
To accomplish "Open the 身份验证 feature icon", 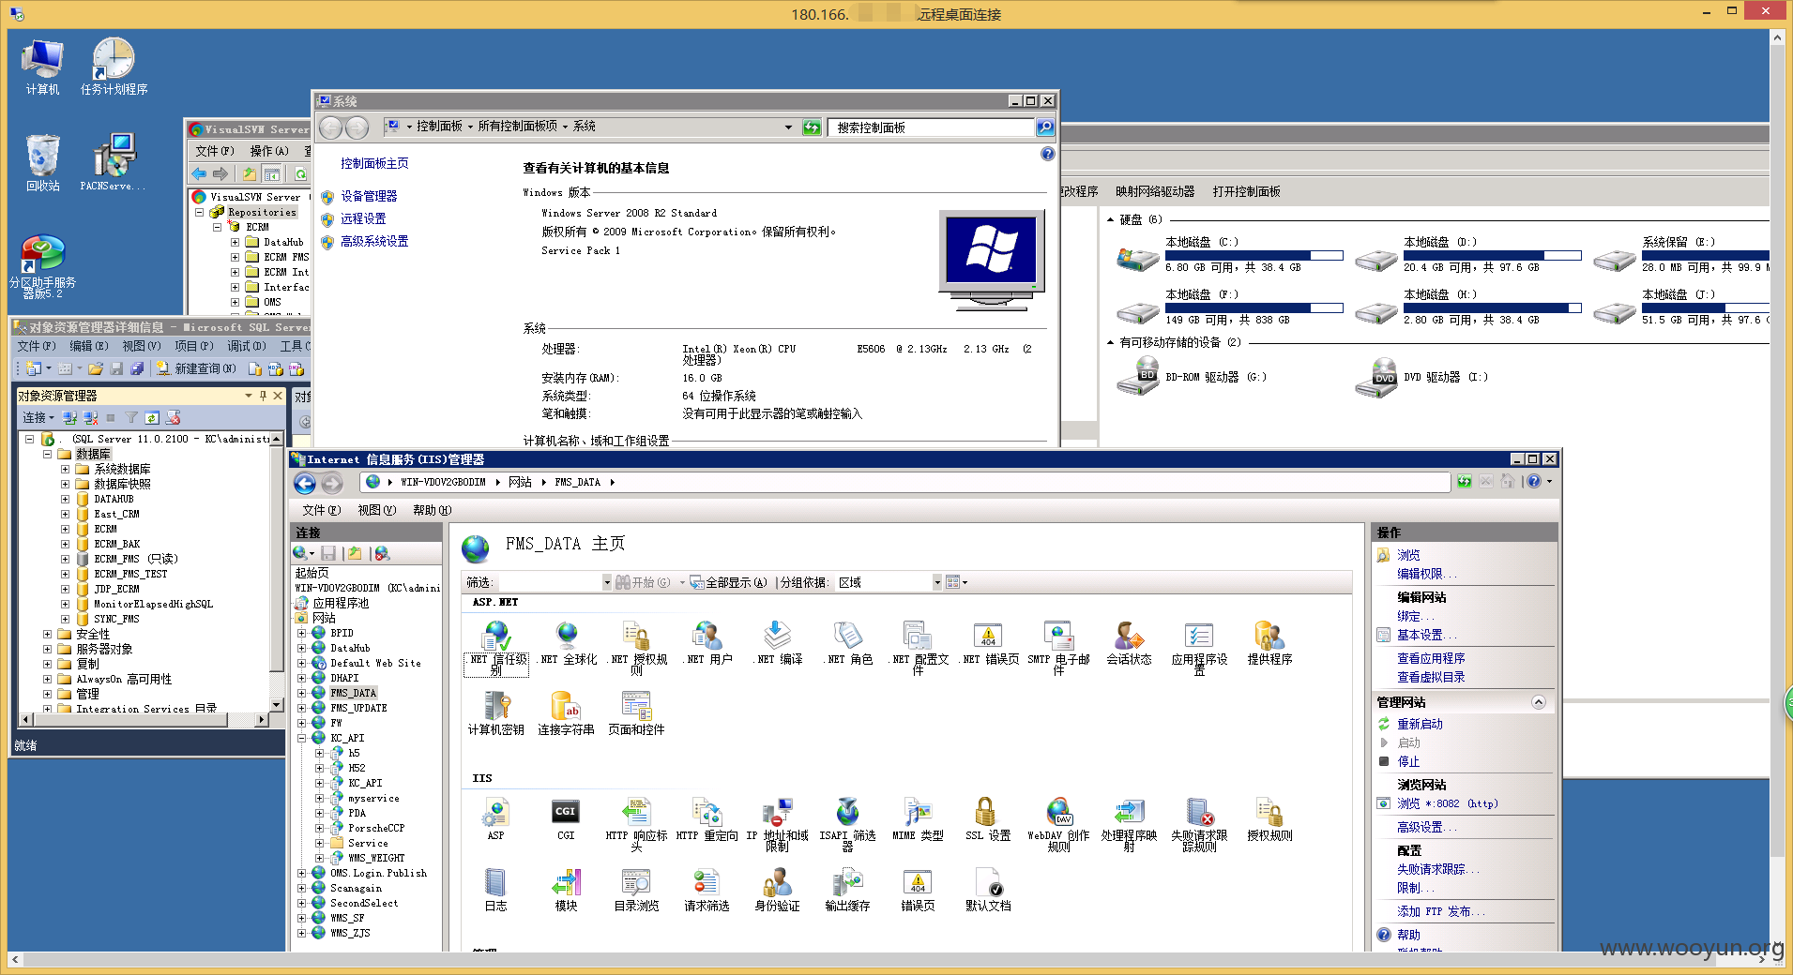I will pos(778,890).
